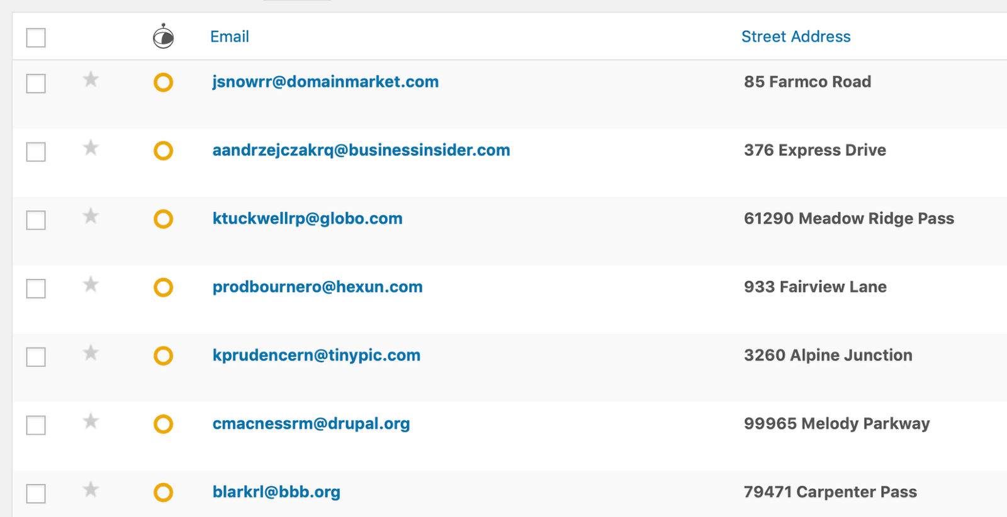Tick the checkbox for cmacnessrm@drupal.org

coord(36,425)
